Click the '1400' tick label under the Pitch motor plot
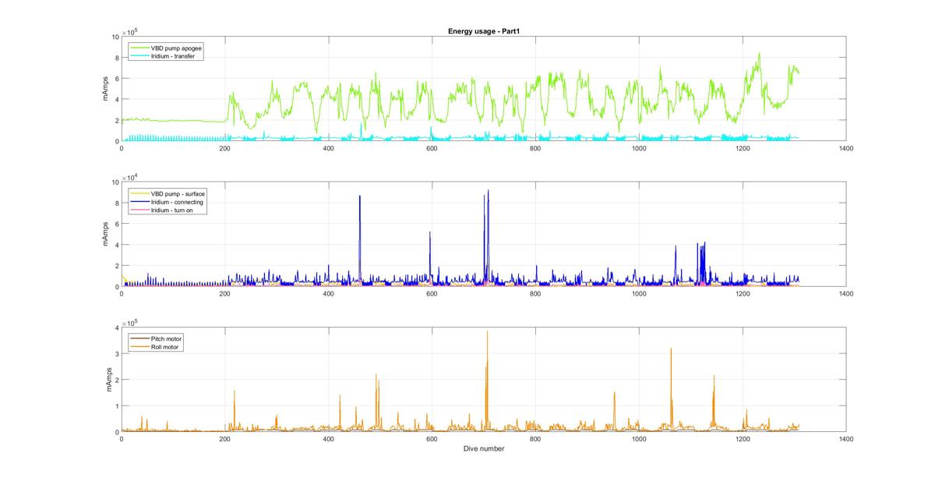Image resolution: width=935 pixels, height=485 pixels. click(x=846, y=439)
